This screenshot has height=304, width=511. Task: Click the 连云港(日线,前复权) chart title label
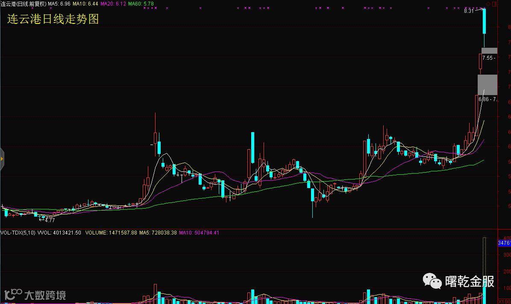[23, 4]
